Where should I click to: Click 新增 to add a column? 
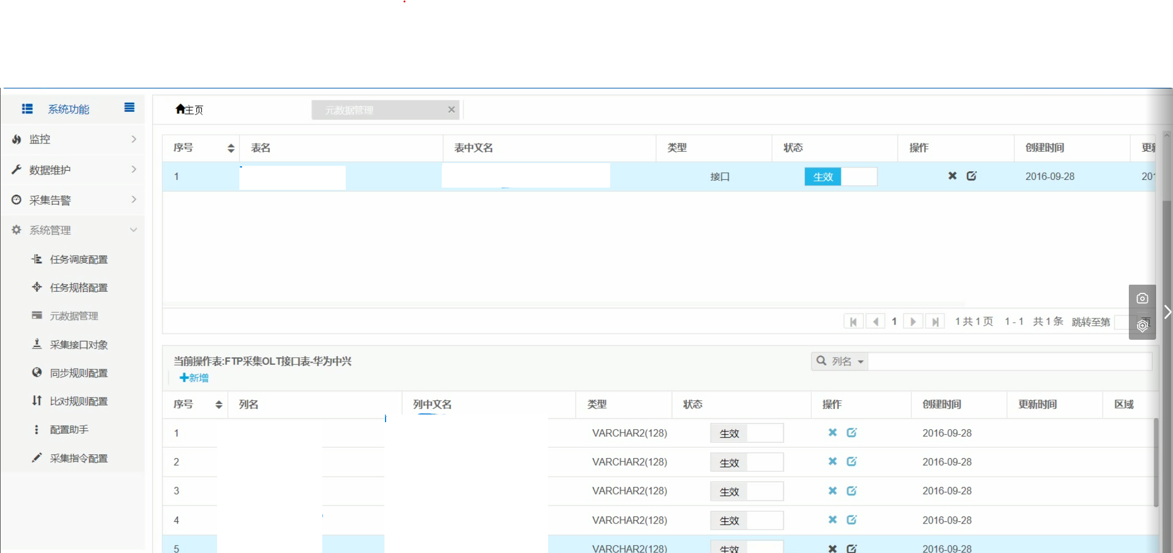(x=194, y=378)
